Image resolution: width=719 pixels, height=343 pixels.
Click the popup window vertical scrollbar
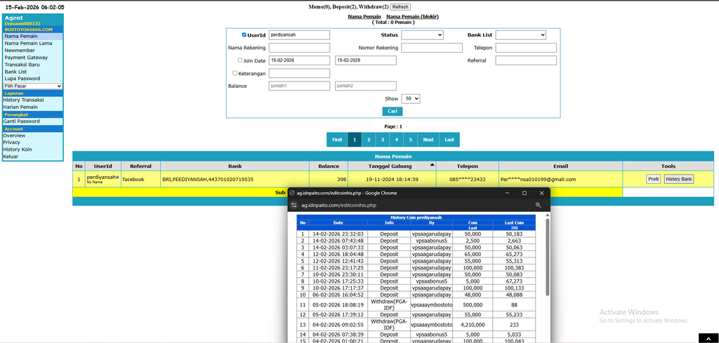(x=546, y=257)
